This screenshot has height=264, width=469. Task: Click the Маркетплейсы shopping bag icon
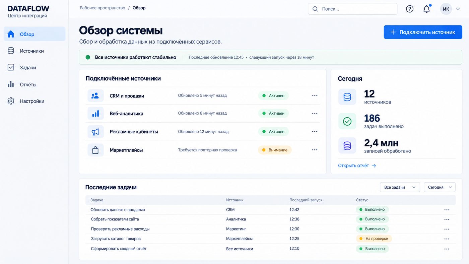tap(95, 150)
